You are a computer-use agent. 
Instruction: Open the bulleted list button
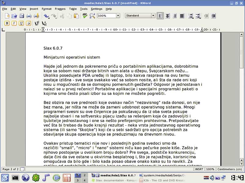pos(198,16)
